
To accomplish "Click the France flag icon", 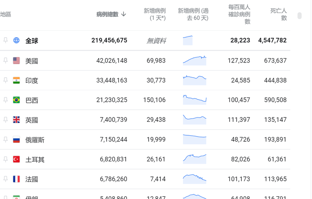I will pyautogui.click(x=16, y=179).
